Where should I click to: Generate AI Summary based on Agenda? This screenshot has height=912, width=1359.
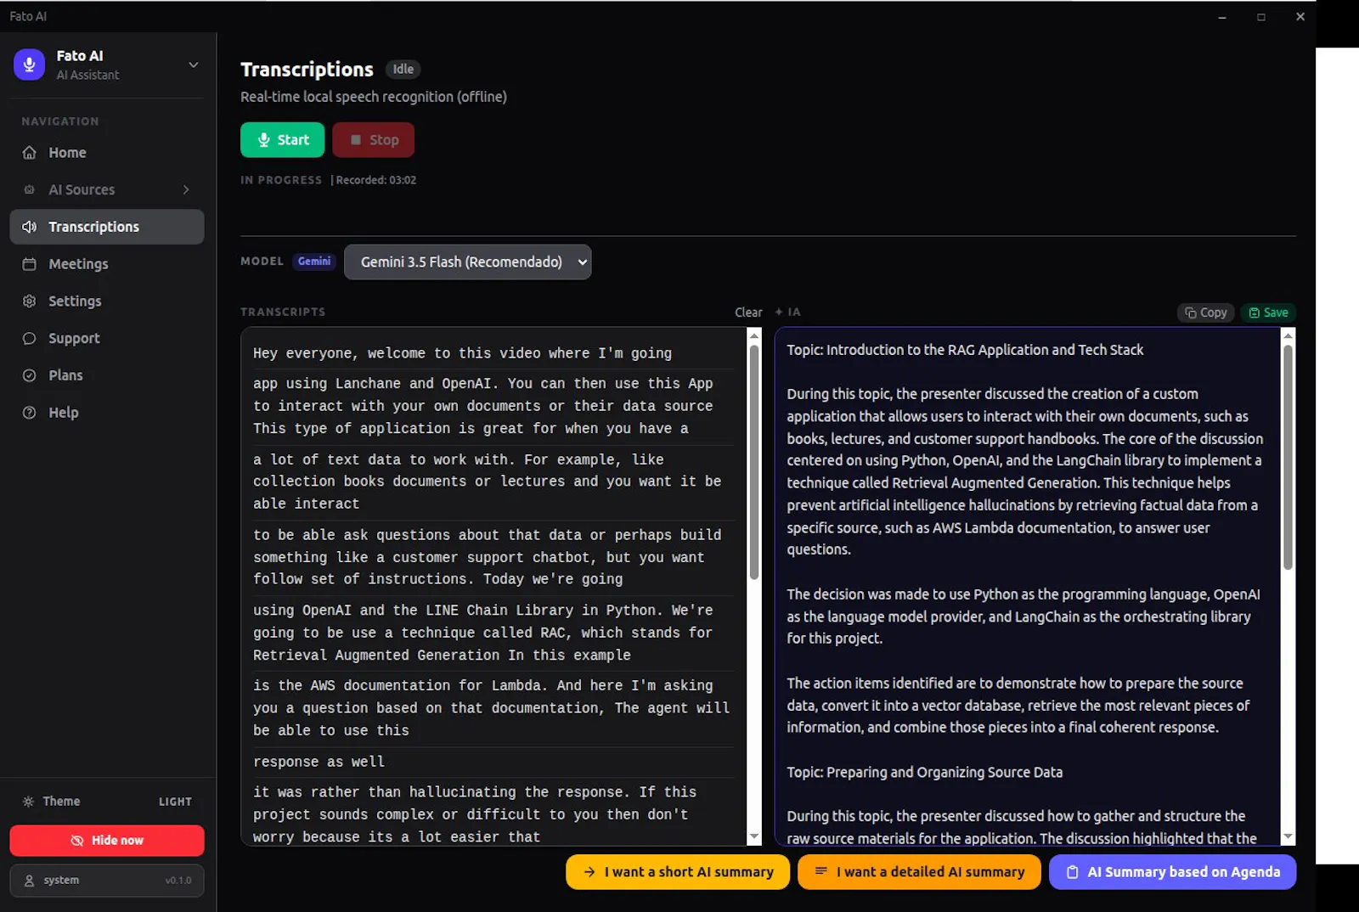[x=1172, y=872]
